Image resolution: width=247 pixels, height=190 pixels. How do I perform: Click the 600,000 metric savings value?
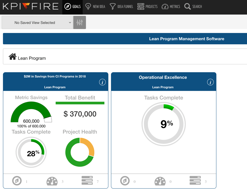click(31, 121)
